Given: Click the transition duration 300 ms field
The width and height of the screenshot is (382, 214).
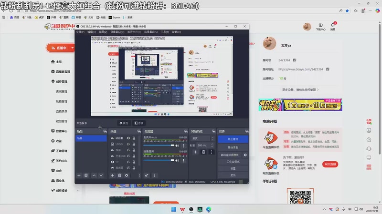Looking at the screenshot, I should [205, 146].
